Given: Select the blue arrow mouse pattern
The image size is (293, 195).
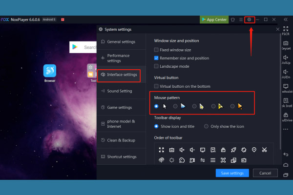Looking at the screenshot, I should click(175, 106).
